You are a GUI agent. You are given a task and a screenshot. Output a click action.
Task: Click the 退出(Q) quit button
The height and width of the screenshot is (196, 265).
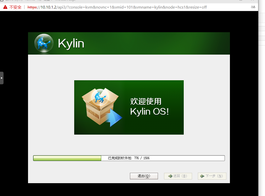click(144, 176)
